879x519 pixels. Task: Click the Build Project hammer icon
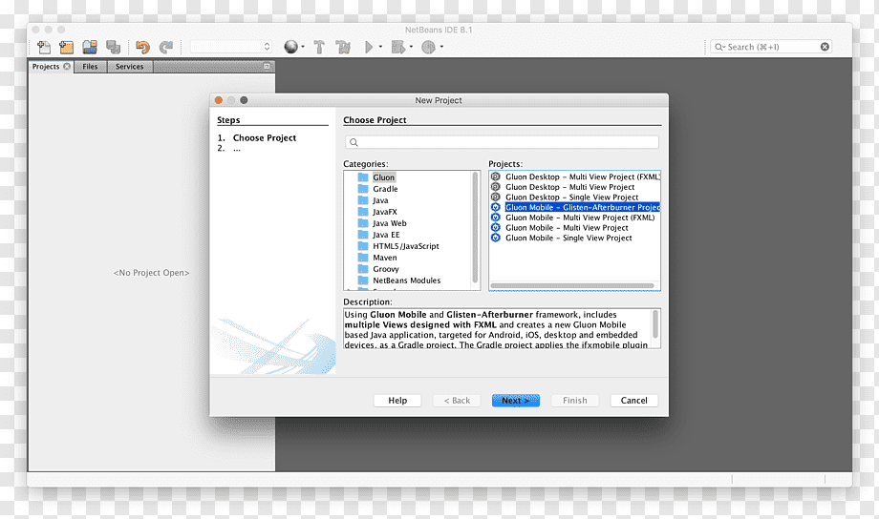coord(319,47)
